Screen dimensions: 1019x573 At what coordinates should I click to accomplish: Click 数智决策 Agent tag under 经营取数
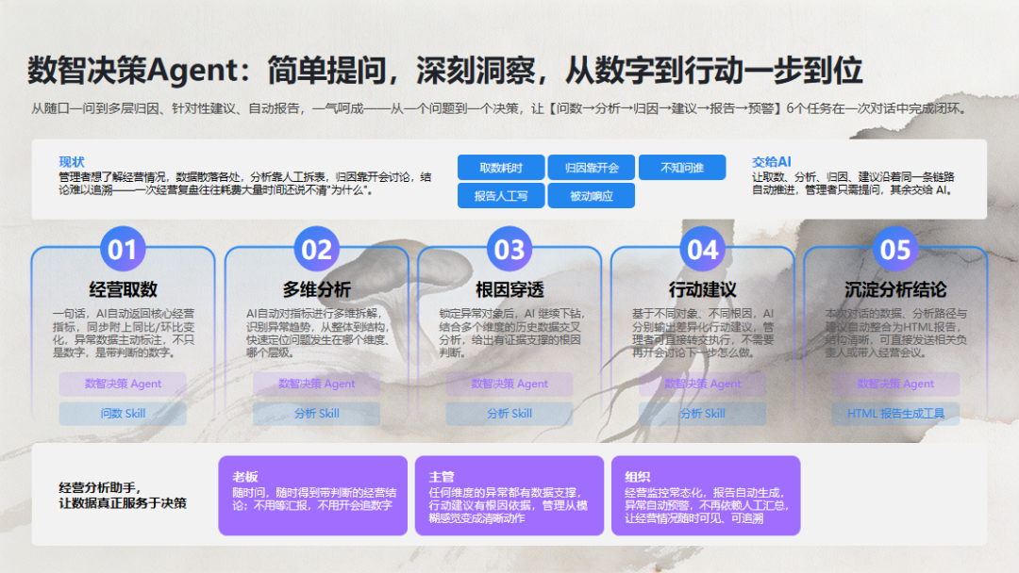point(123,384)
